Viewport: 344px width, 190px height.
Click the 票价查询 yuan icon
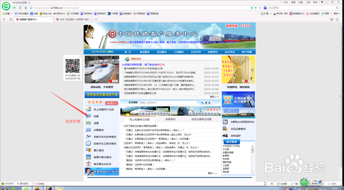[x=88, y=150]
